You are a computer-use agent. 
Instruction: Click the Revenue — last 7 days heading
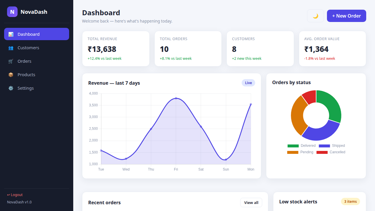[x=114, y=83]
